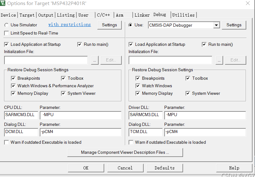
Task: Browse for debugger initialization file
Action: (x=219, y=60)
